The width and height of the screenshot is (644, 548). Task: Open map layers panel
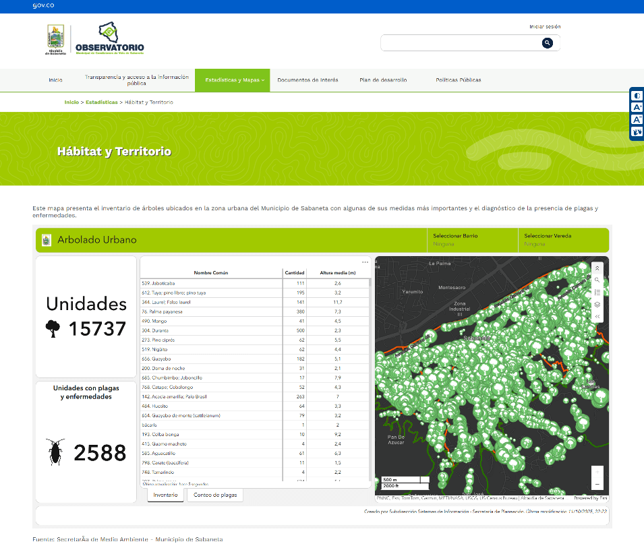point(597,305)
